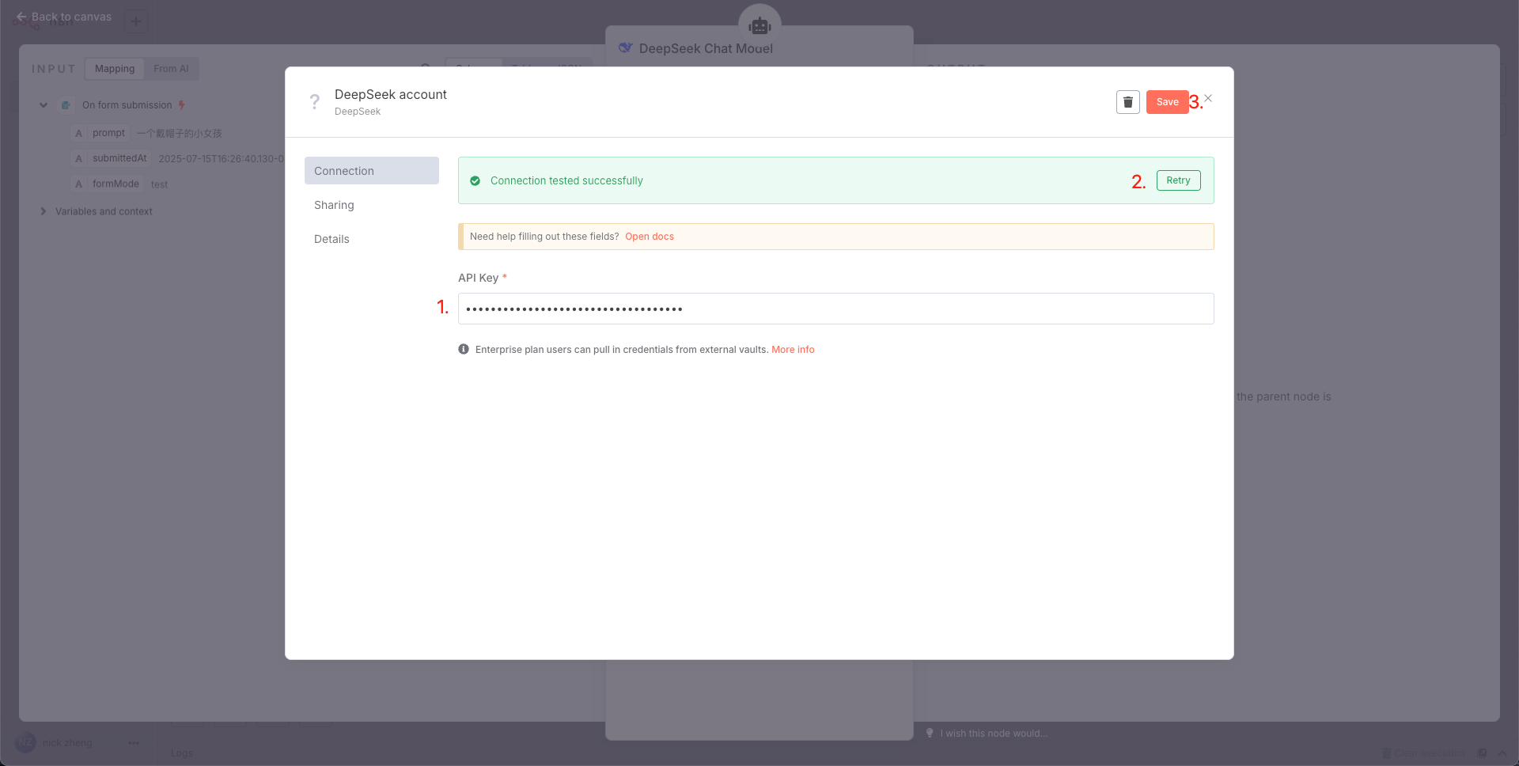Click the Connection tested successfully message

coord(566,180)
